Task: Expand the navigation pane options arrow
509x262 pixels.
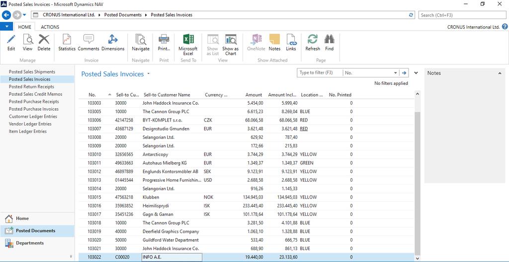Action: [71, 256]
